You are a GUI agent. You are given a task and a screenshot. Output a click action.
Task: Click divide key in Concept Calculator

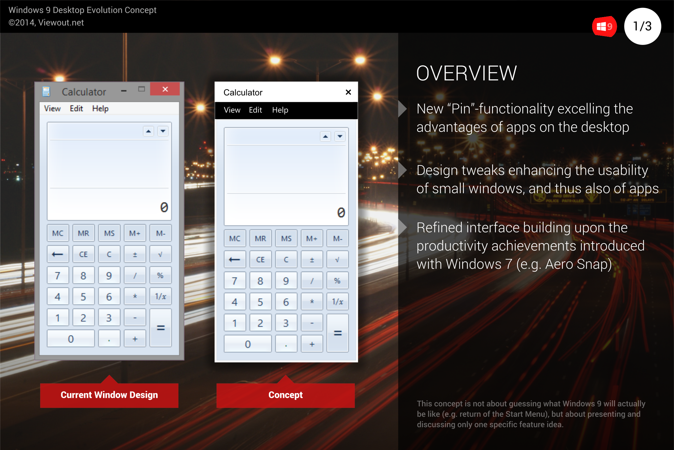point(312,280)
